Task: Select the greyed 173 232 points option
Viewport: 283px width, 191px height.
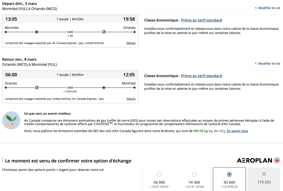Action: click(264, 174)
